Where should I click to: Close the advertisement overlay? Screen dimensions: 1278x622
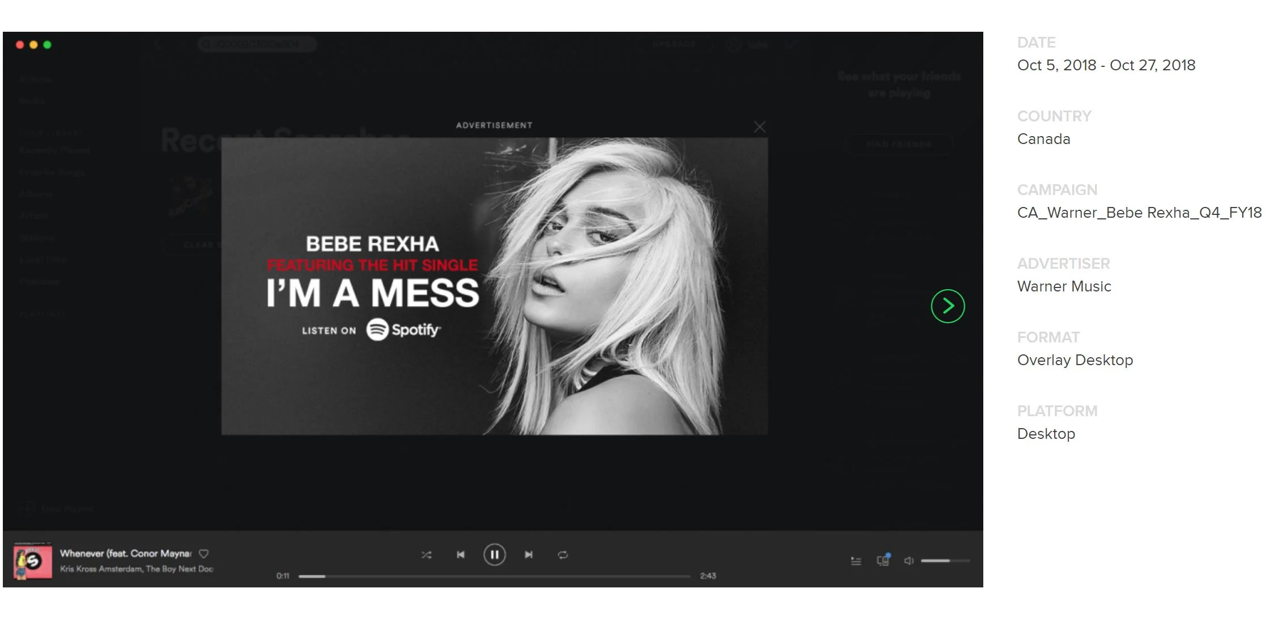coord(759,127)
